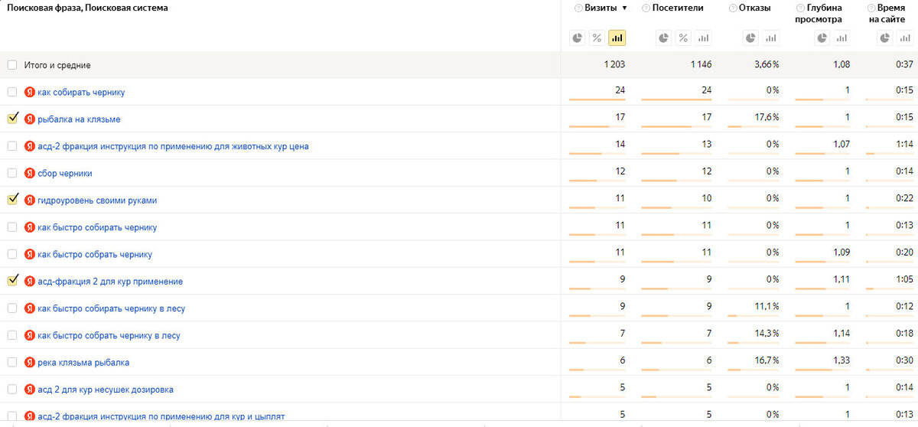Check the 'Итого и средние' checkbox

(x=11, y=65)
